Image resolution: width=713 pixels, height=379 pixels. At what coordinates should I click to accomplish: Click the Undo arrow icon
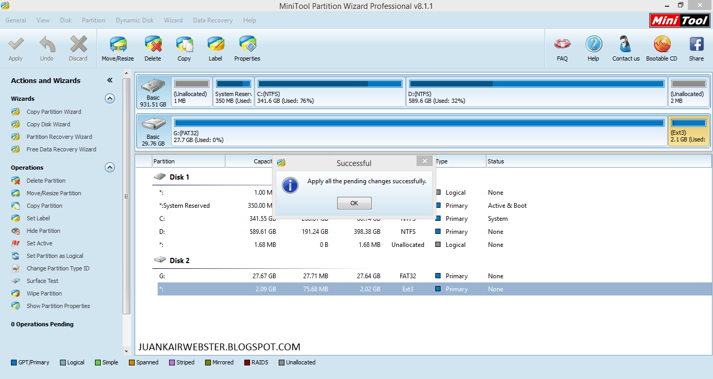[47, 44]
